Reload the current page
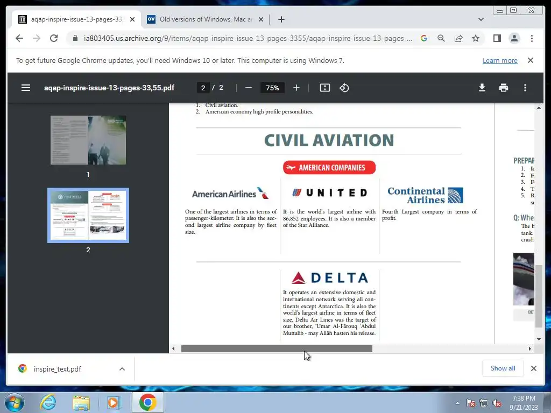Viewport: 551px width, 413px height. [x=54, y=38]
